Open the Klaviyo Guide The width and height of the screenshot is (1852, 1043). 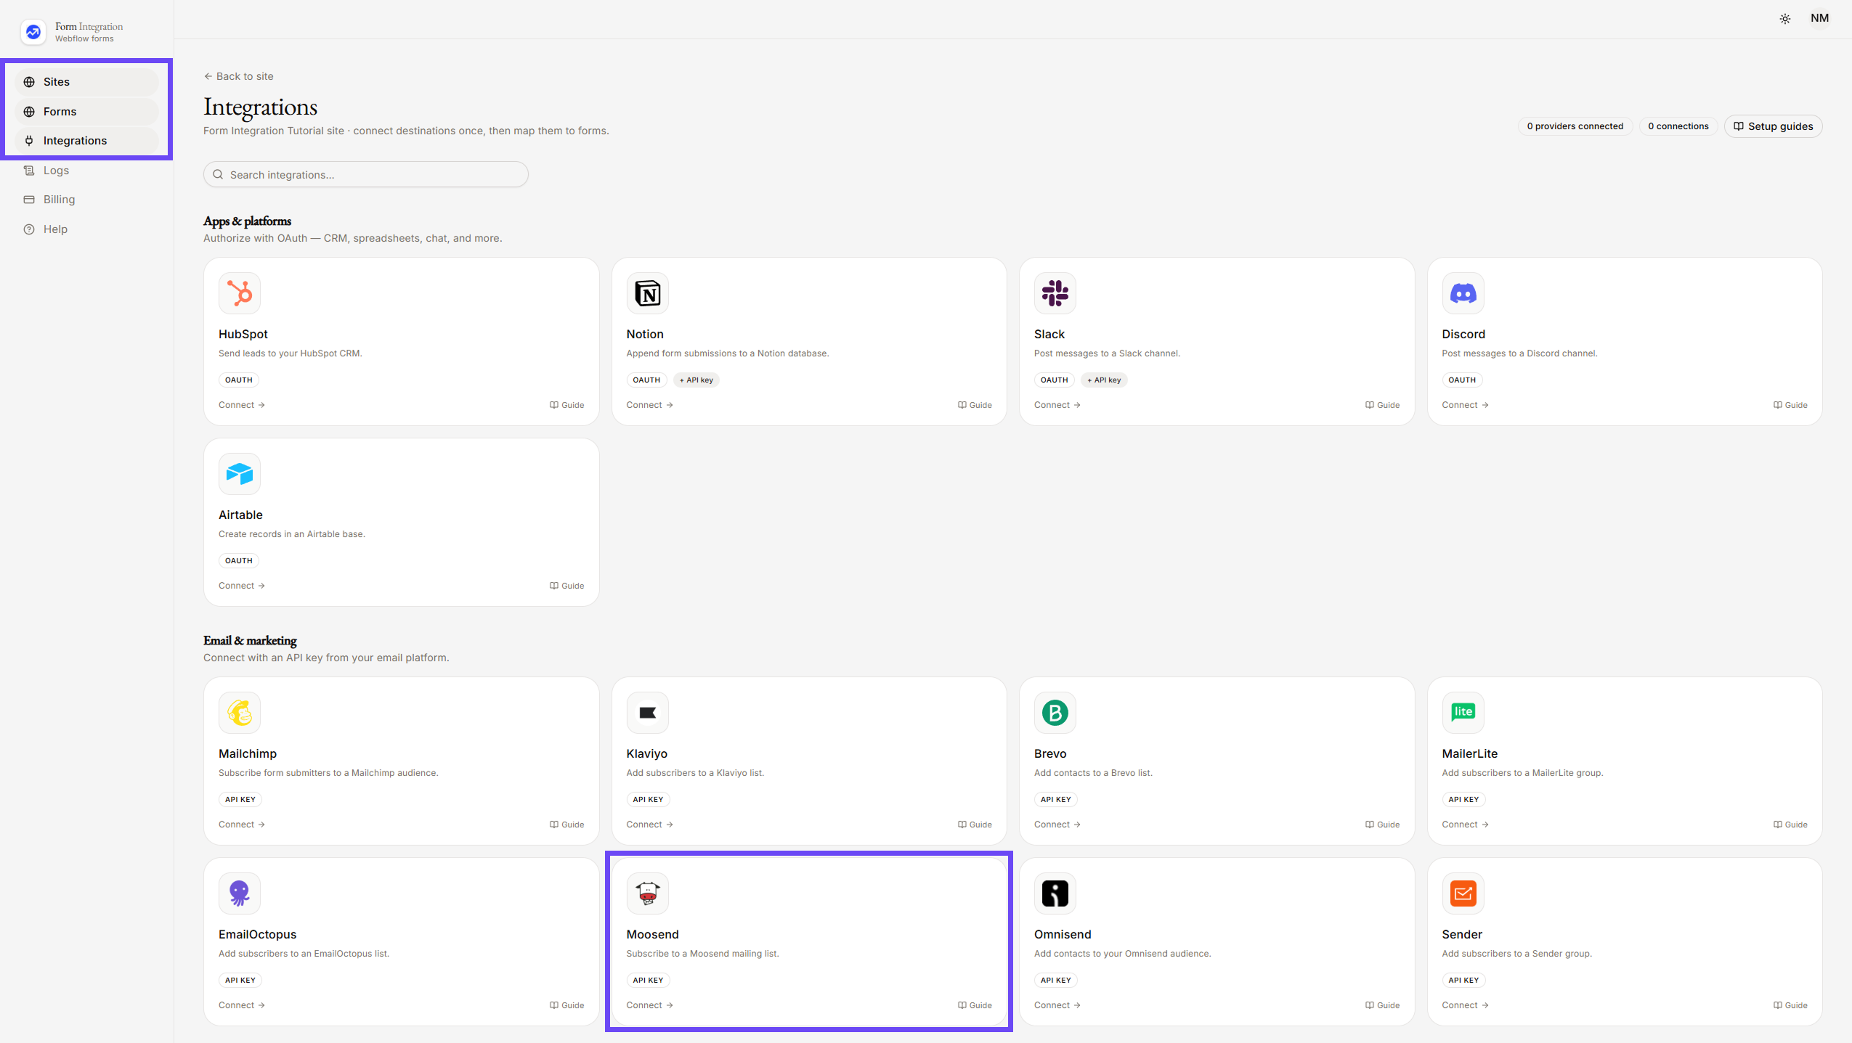(x=975, y=825)
